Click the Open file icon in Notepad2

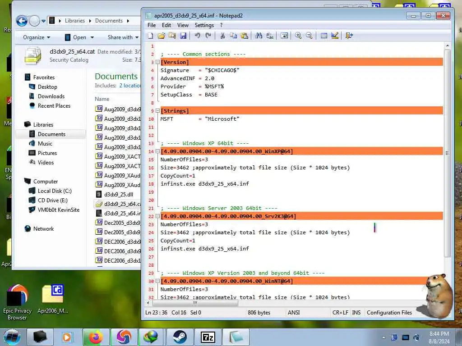click(x=161, y=36)
